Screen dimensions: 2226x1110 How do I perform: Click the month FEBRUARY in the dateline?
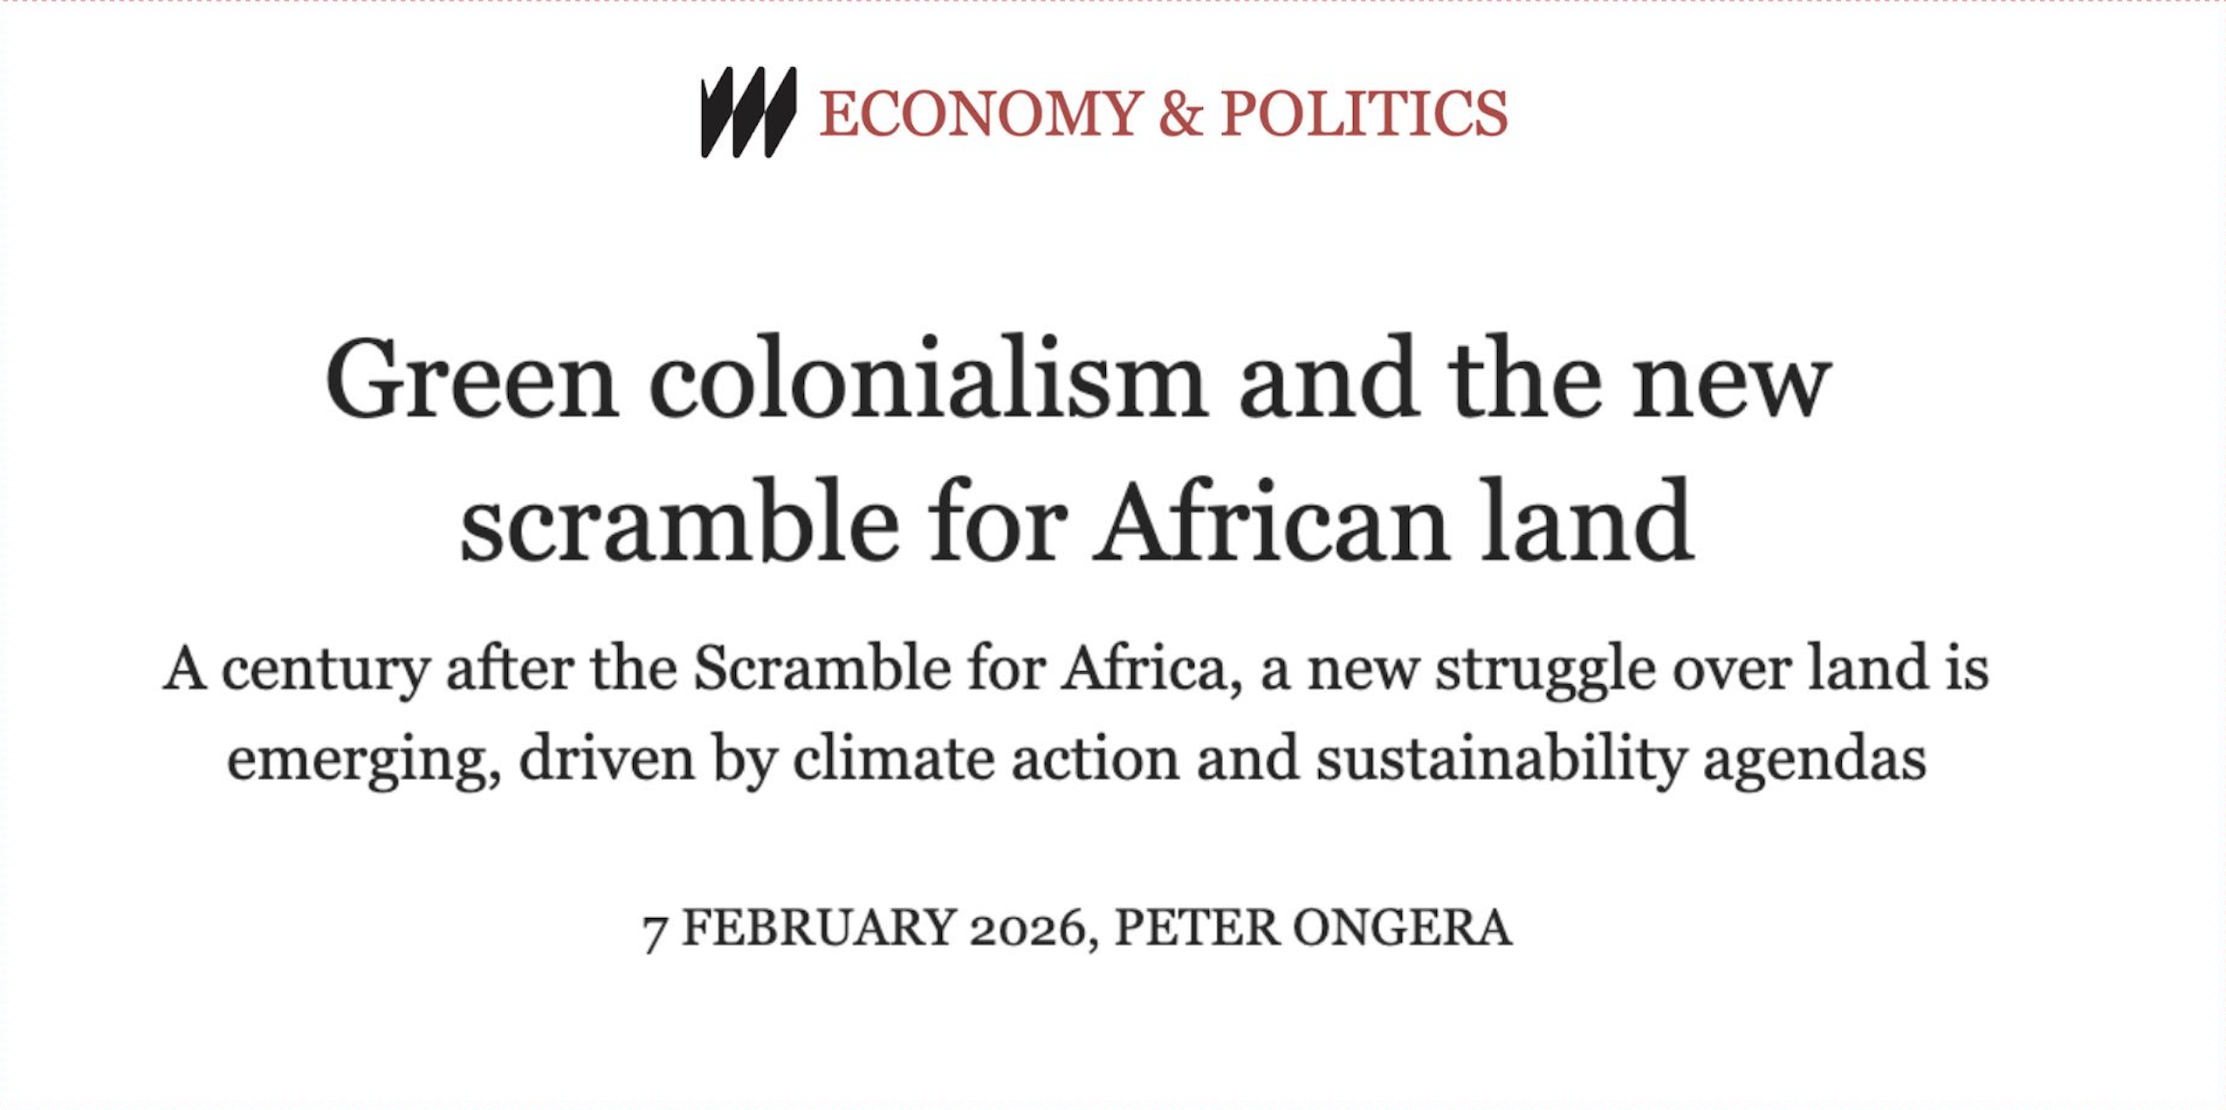[819, 928]
